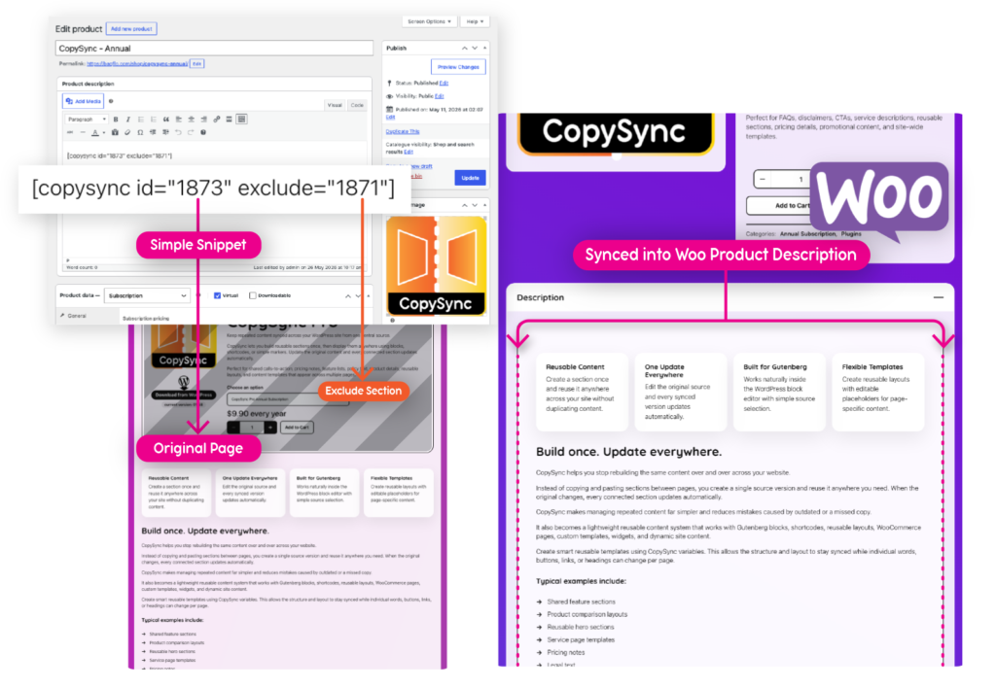Open the product permalink URL
Viewport: 996px width, 688px height.
pyautogui.click(x=137, y=63)
